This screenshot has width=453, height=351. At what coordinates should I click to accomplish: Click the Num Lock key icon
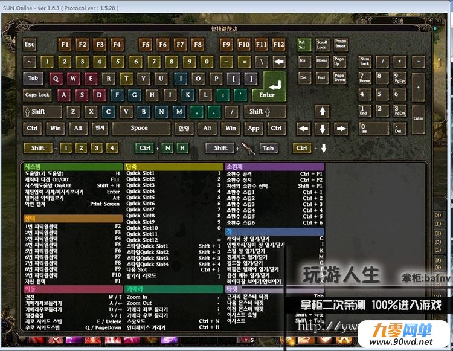coord(365,62)
